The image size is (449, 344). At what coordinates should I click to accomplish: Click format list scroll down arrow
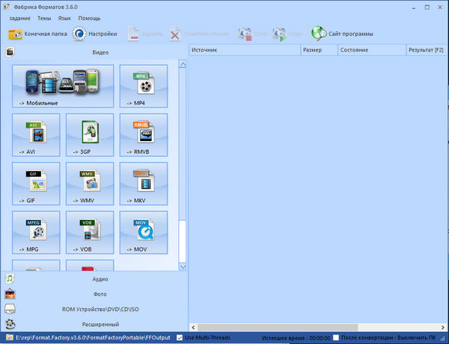(x=183, y=266)
